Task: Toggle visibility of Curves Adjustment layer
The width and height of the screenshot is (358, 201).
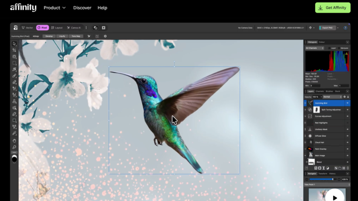Action: 348,116
